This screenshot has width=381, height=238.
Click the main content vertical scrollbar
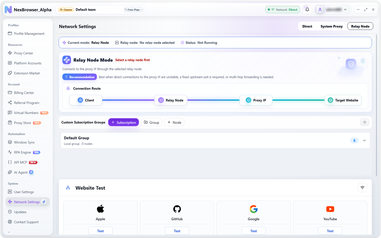pos(376,105)
